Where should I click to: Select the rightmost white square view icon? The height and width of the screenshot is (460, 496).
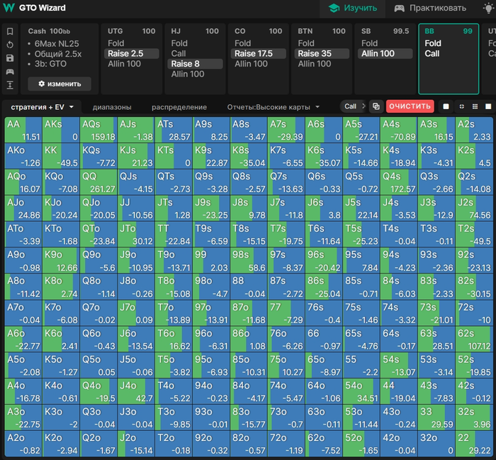[488, 106]
